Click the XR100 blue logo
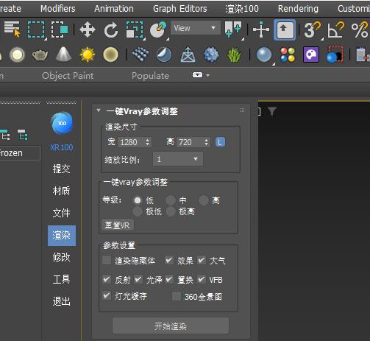 coord(62,123)
